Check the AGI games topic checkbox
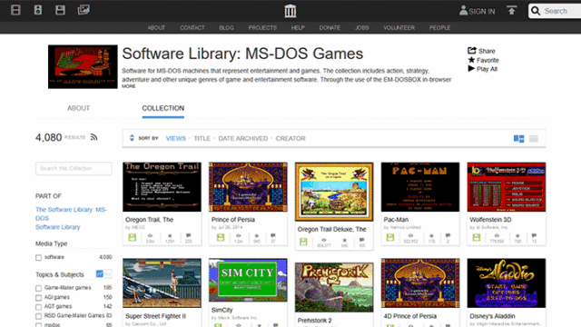 tap(38, 298)
